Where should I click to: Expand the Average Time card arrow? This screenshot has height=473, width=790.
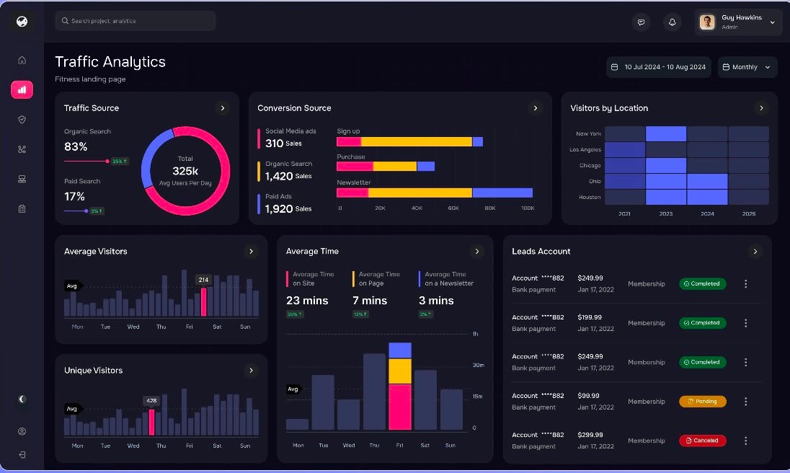point(477,252)
